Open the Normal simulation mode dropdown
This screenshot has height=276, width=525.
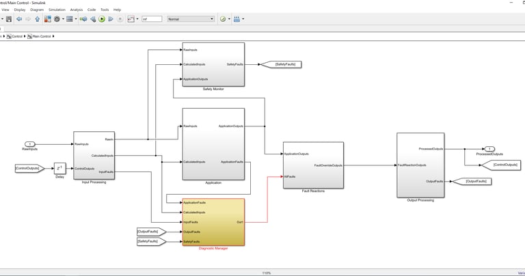tap(191, 19)
